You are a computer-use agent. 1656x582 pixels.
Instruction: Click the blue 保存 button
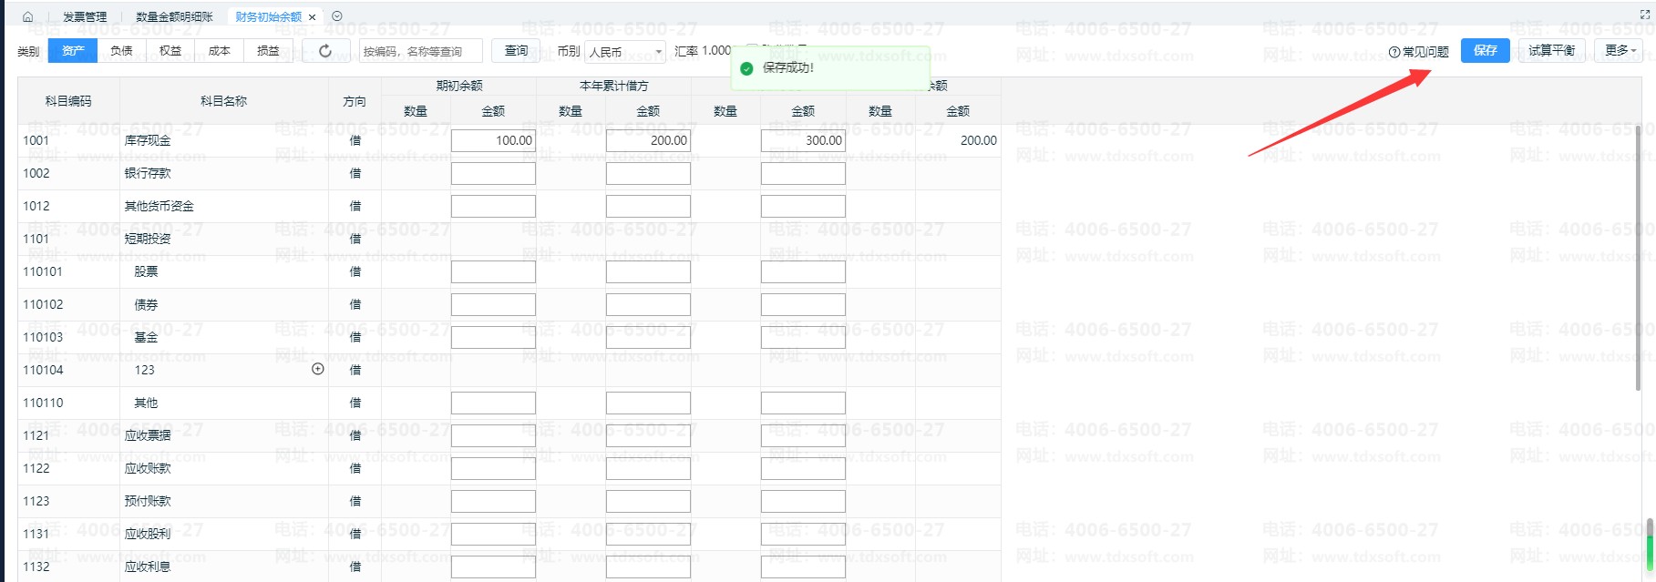(x=1485, y=51)
